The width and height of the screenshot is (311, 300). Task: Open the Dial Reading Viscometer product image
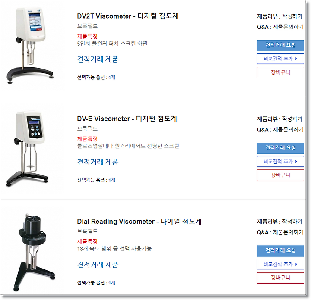click(34, 252)
